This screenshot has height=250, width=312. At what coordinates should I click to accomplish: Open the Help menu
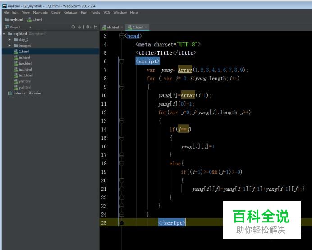(x=134, y=12)
